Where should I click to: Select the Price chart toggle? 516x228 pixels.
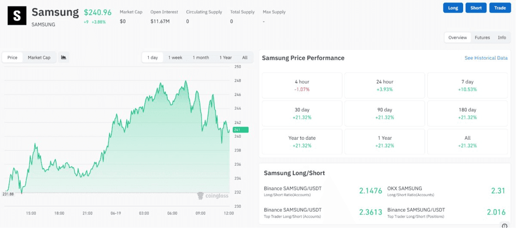12,57
